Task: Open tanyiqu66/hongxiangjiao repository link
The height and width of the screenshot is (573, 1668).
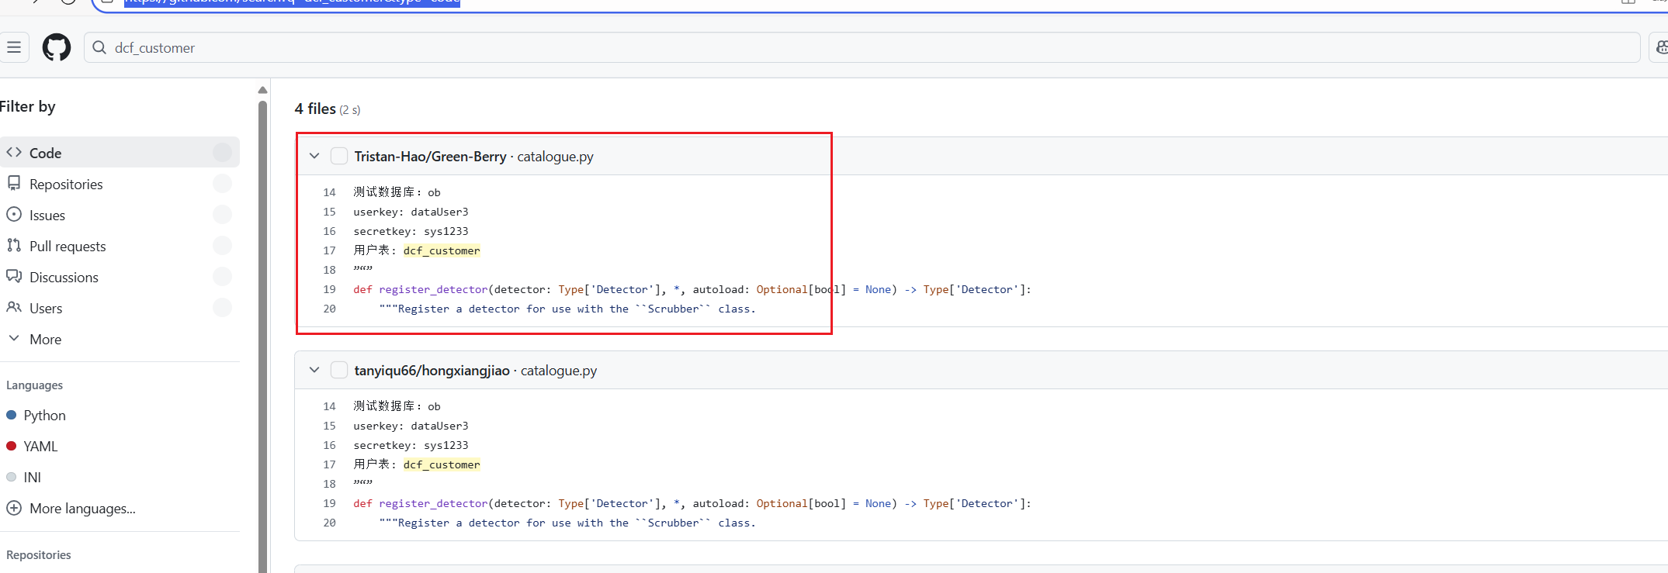Action: pyautogui.click(x=432, y=371)
